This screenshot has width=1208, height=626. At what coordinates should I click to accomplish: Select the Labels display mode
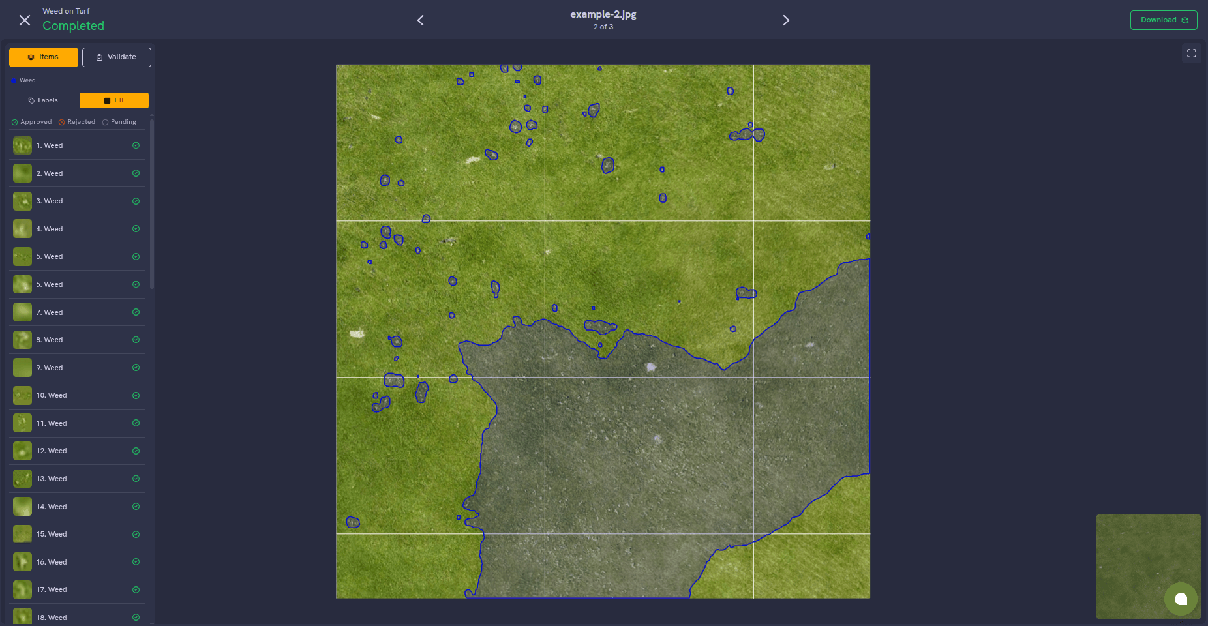pyautogui.click(x=43, y=100)
